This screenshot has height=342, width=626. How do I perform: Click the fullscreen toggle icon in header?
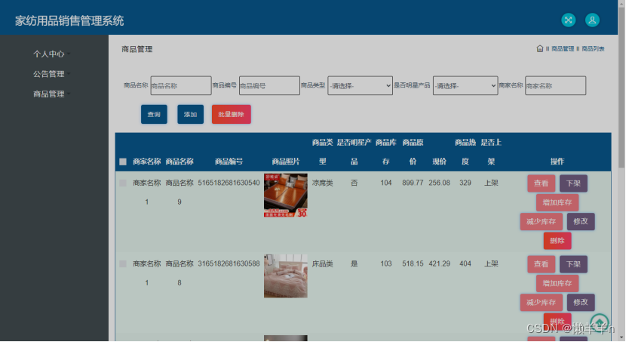(568, 20)
